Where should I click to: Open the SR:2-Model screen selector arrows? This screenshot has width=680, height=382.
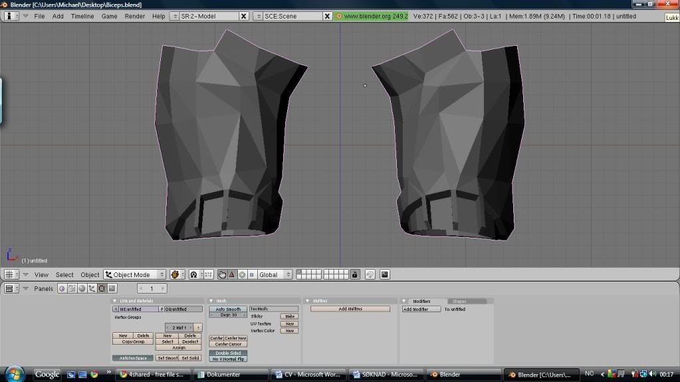point(175,16)
